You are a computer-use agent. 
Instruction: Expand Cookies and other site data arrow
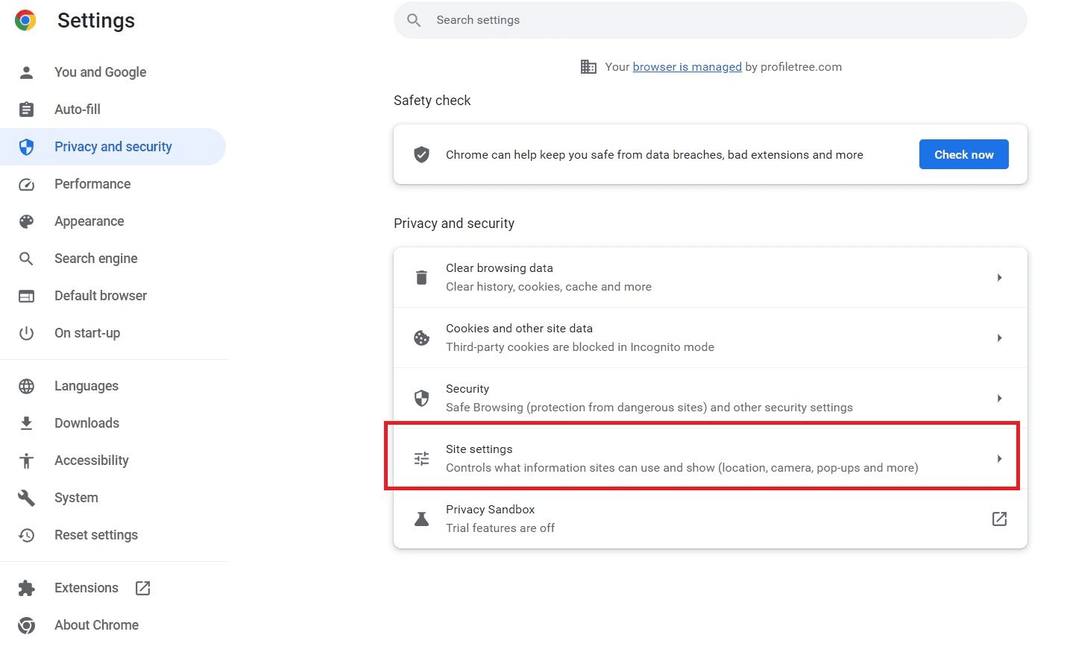pos(999,338)
